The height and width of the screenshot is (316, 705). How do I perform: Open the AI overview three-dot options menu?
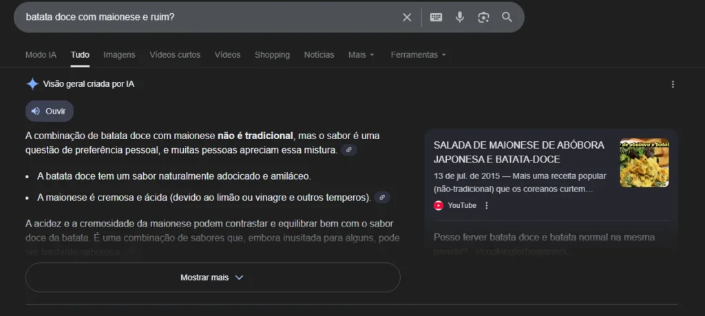coord(673,84)
